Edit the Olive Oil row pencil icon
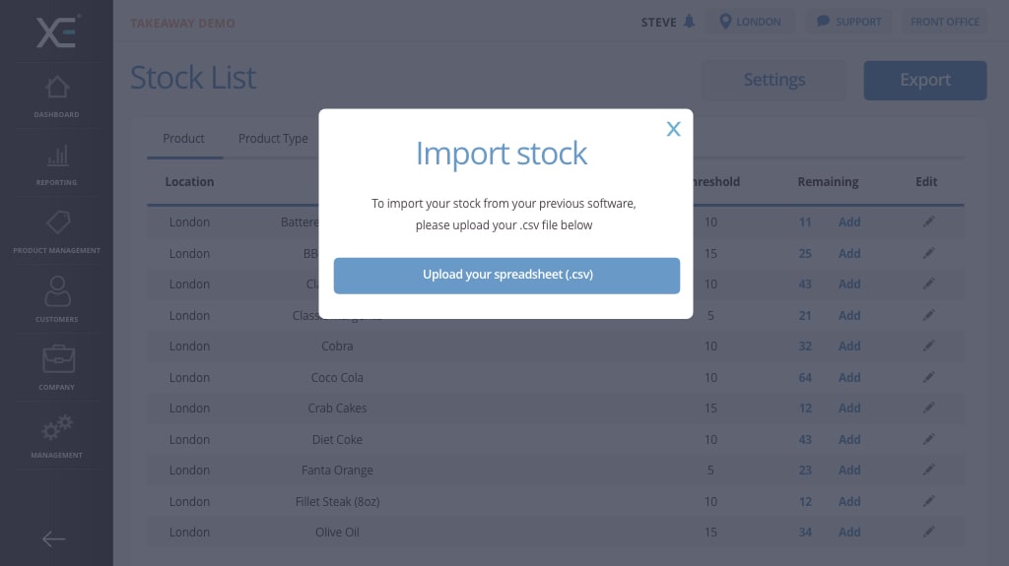Viewport: 1009px width, 566px height. coord(927,533)
